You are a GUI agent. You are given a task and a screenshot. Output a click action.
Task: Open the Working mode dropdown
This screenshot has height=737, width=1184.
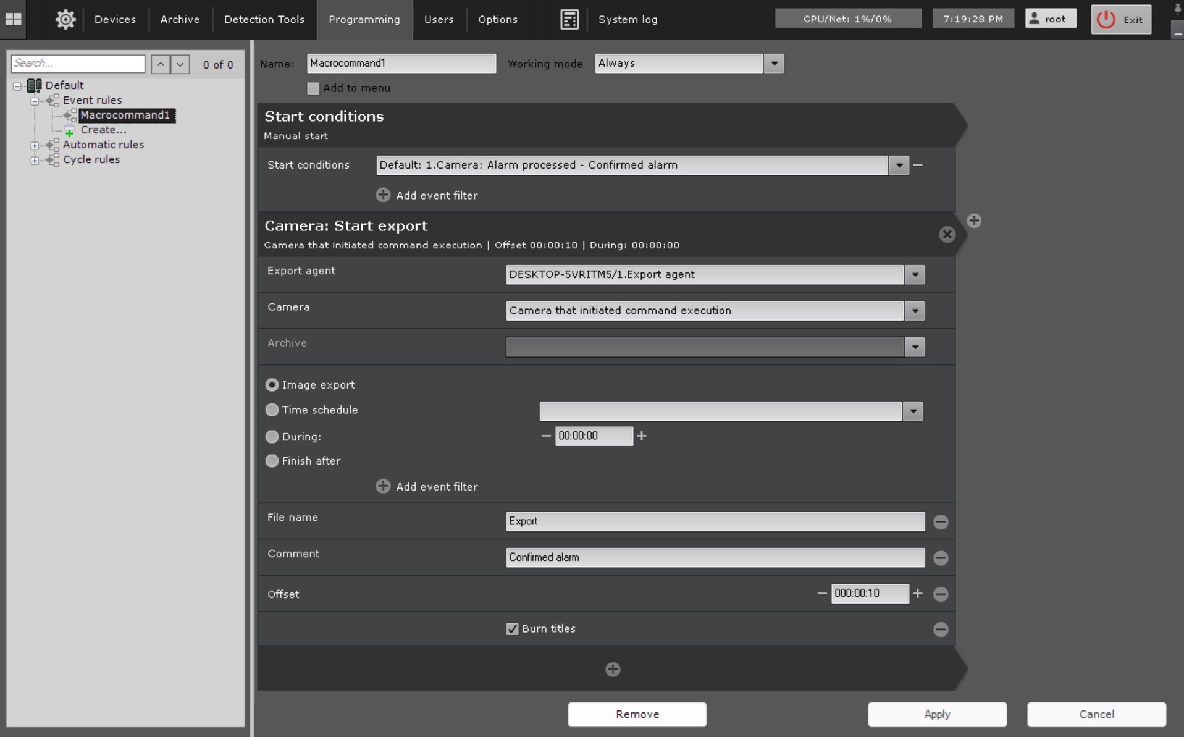coord(773,64)
